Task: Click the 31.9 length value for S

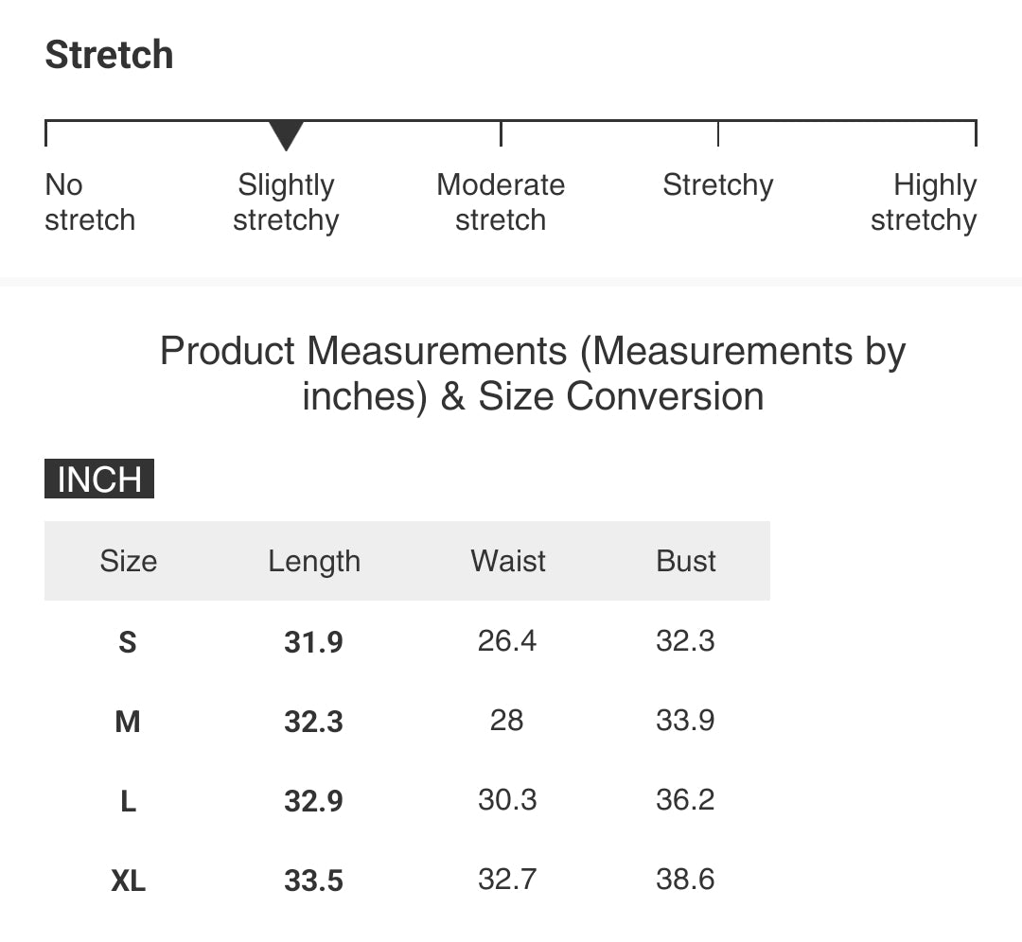Action: point(313,642)
